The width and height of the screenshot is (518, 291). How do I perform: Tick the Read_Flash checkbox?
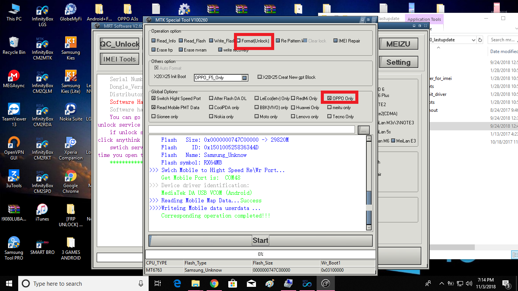click(x=181, y=41)
